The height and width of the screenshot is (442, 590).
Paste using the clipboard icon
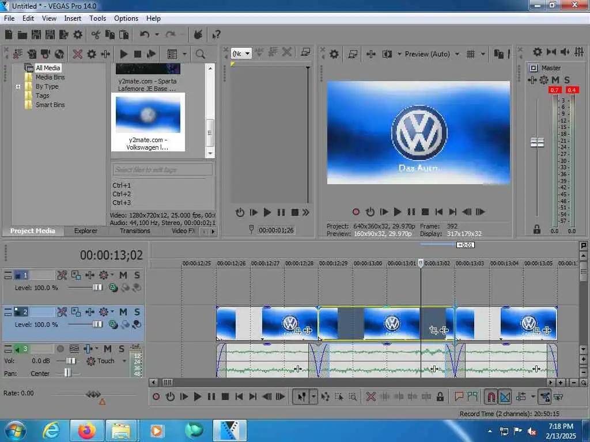click(123, 35)
